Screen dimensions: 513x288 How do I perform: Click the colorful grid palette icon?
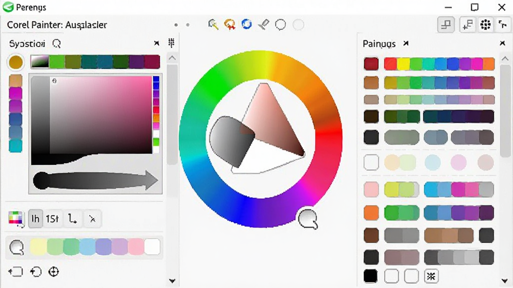(x=16, y=218)
